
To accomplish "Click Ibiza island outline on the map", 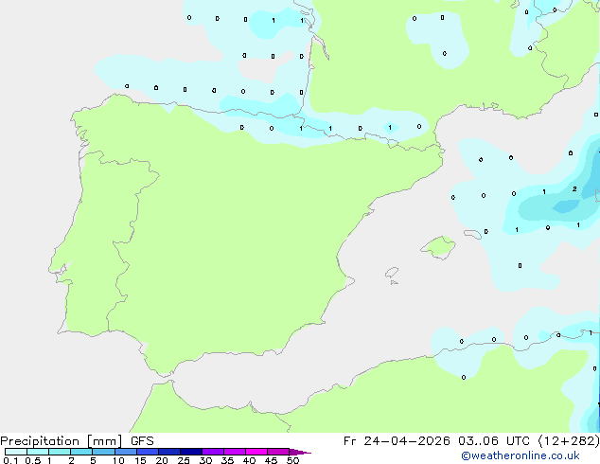I will coord(392,273).
